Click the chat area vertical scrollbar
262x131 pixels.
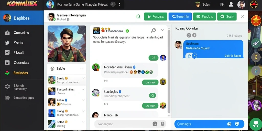[169, 72]
